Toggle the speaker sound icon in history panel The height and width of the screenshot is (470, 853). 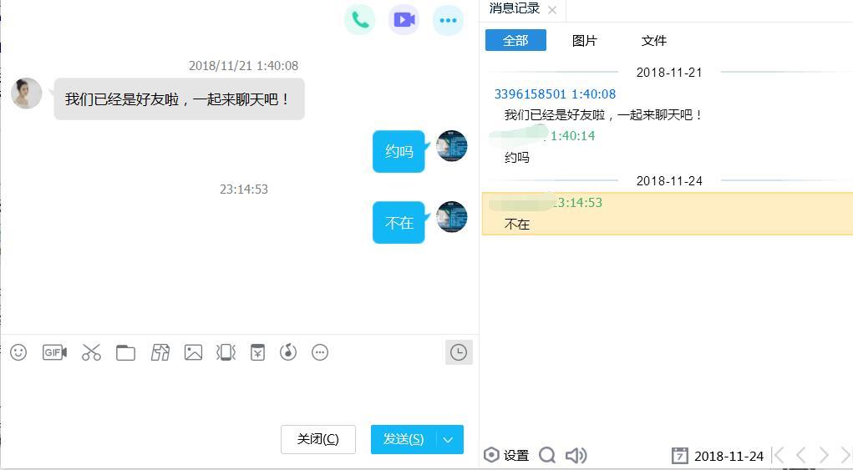click(x=576, y=455)
